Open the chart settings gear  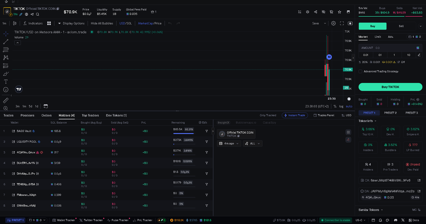[x=333, y=23]
